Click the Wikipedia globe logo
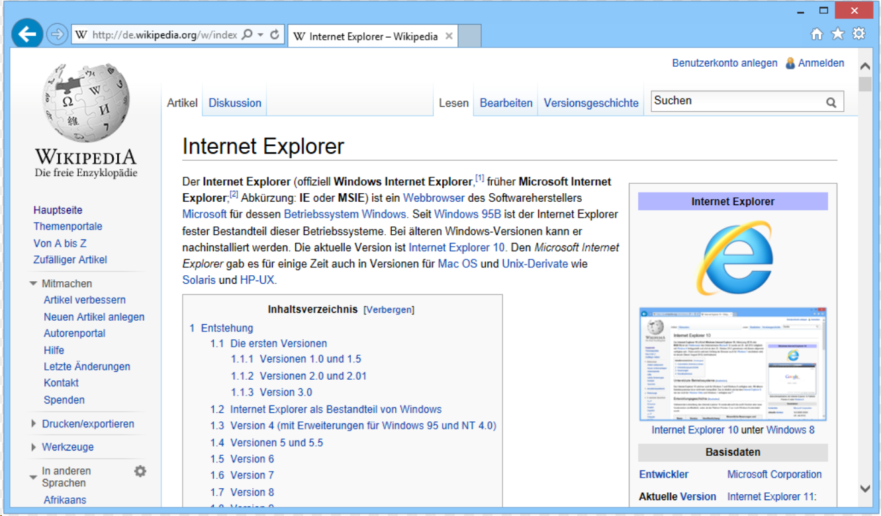Viewport: 881px width, 516px height. pyautogui.click(x=86, y=103)
